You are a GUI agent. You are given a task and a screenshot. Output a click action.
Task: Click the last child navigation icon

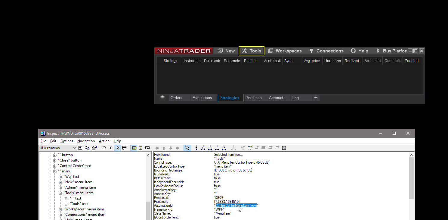224,148
